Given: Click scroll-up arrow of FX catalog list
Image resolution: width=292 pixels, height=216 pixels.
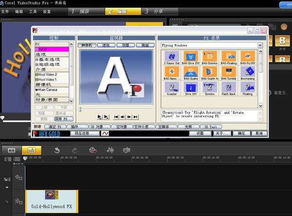Looking at the screenshot, I should point(261,51).
